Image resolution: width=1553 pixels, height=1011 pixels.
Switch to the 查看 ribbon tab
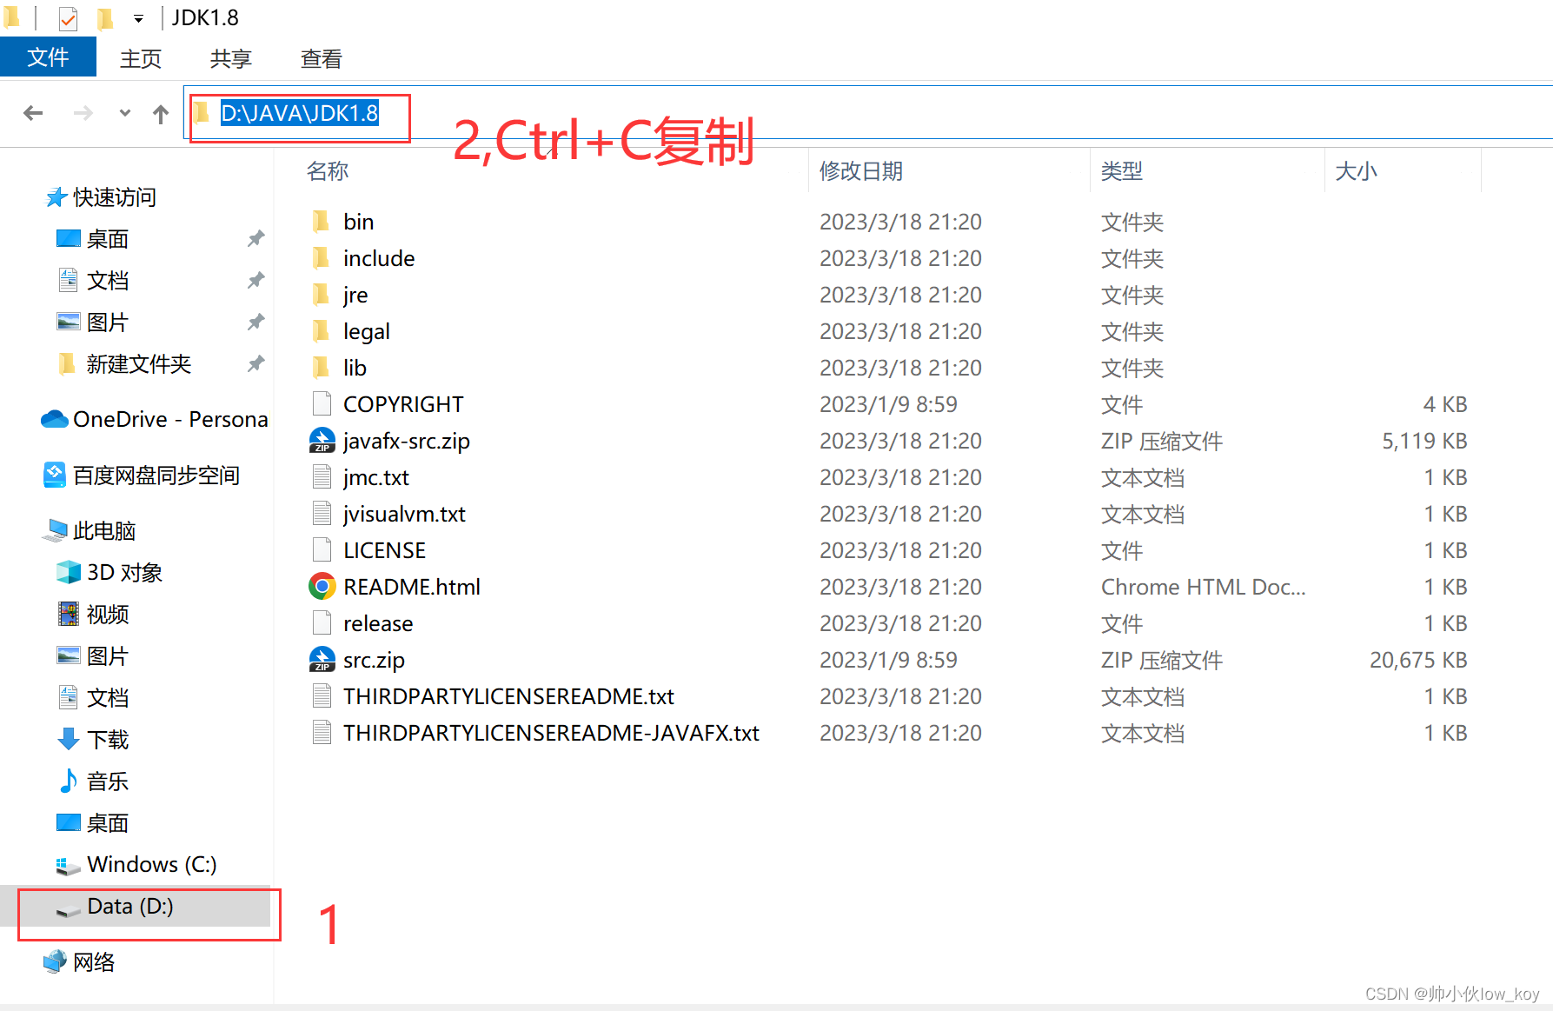322,58
